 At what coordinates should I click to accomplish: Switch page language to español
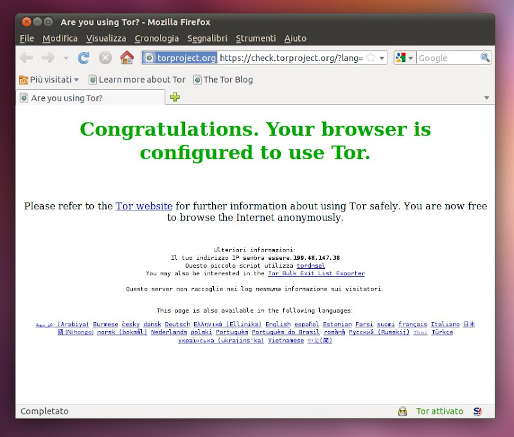(306, 325)
